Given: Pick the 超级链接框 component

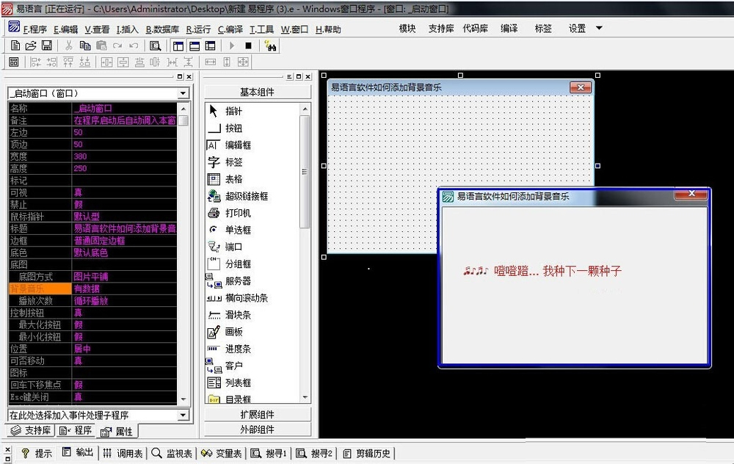Looking at the screenshot, I should [246, 196].
